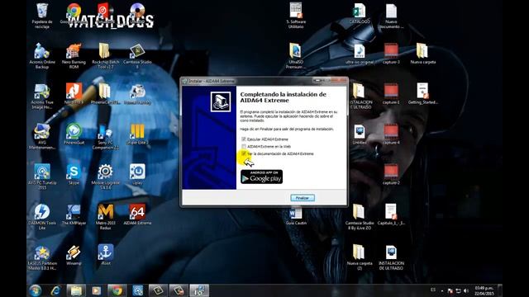Open the AVG PC TuneUp 2015 shortcut

point(42,177)
